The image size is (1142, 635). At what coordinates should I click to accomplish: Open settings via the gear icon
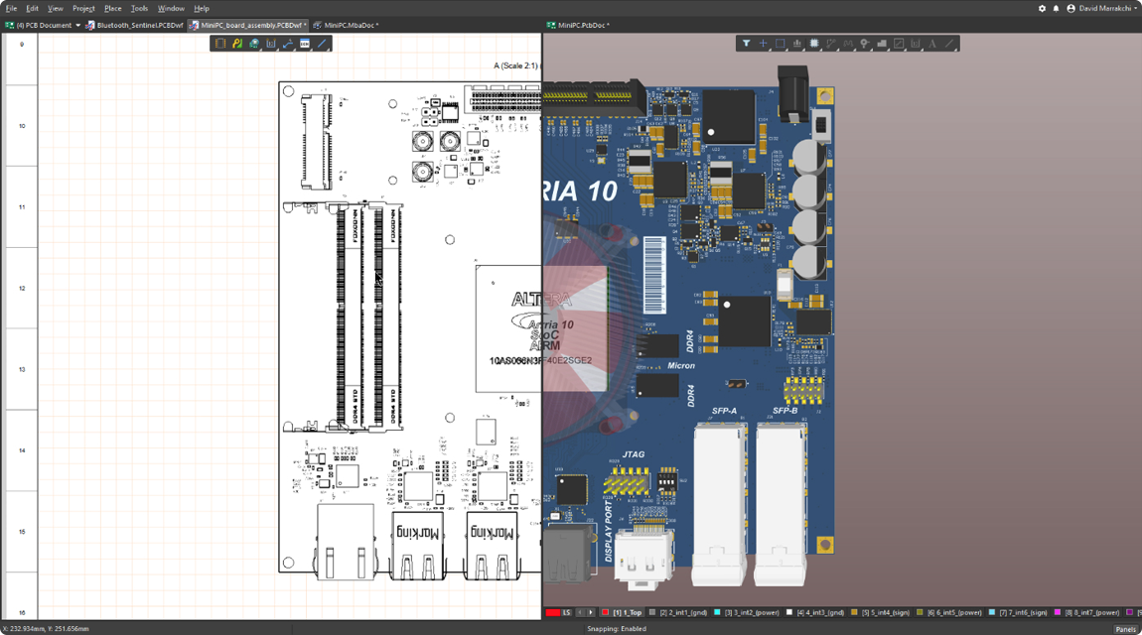(1043, 8)
